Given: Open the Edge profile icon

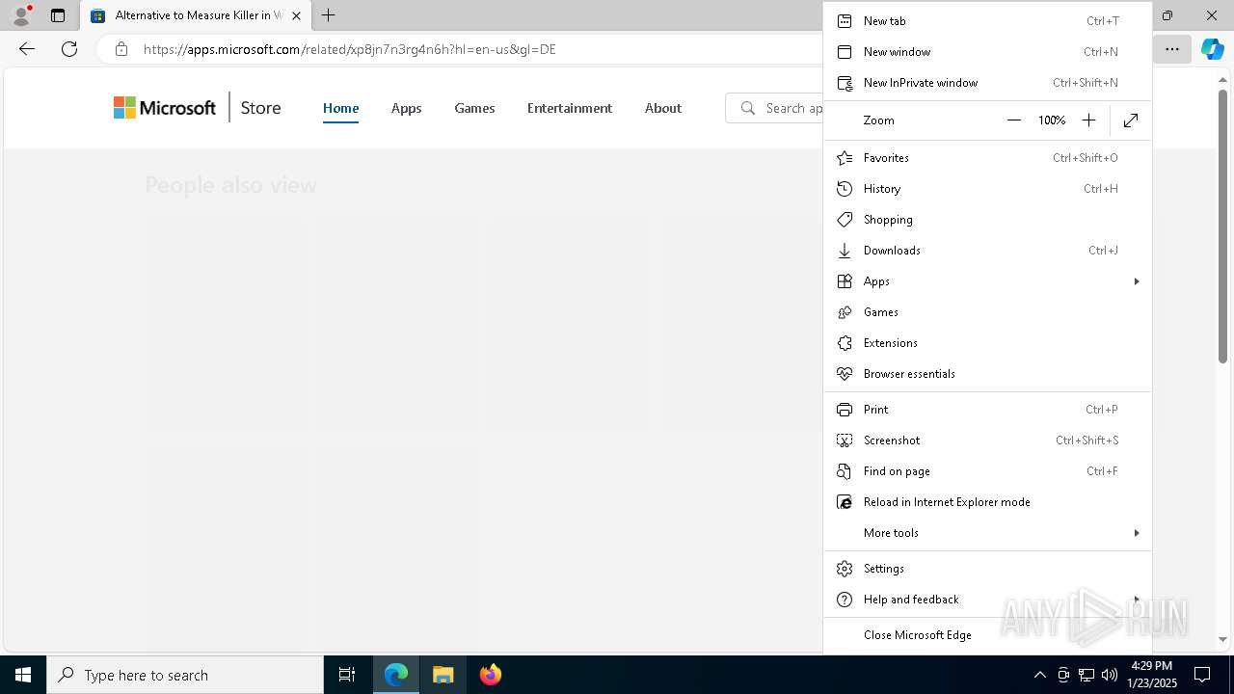Looking at the screenshot, I should pos(20,15).
